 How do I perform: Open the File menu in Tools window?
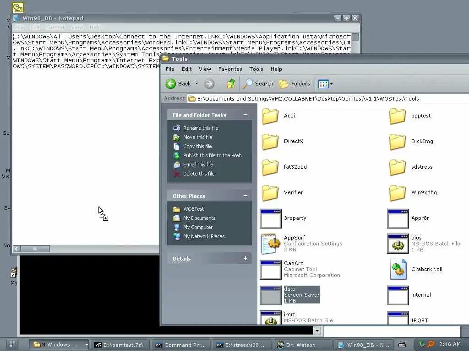[x=170, y=69]
